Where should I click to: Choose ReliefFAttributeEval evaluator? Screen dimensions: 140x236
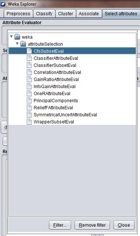tap(53, 108)
